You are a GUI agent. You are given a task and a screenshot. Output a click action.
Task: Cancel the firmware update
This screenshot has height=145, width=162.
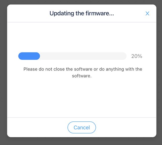click(82, 127)
